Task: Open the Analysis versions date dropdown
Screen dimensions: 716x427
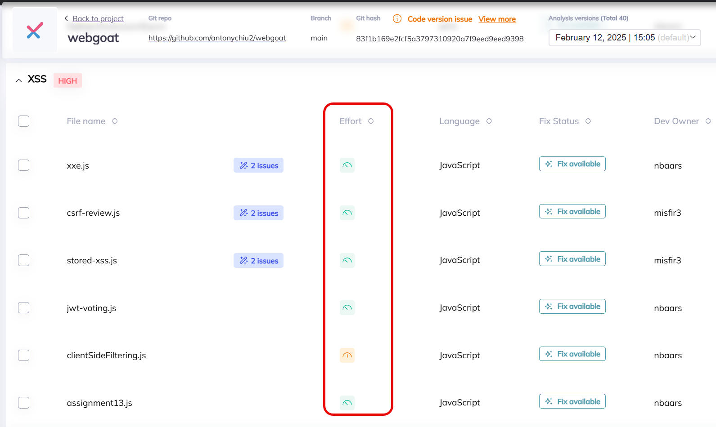Action: (x=625, y=38)
